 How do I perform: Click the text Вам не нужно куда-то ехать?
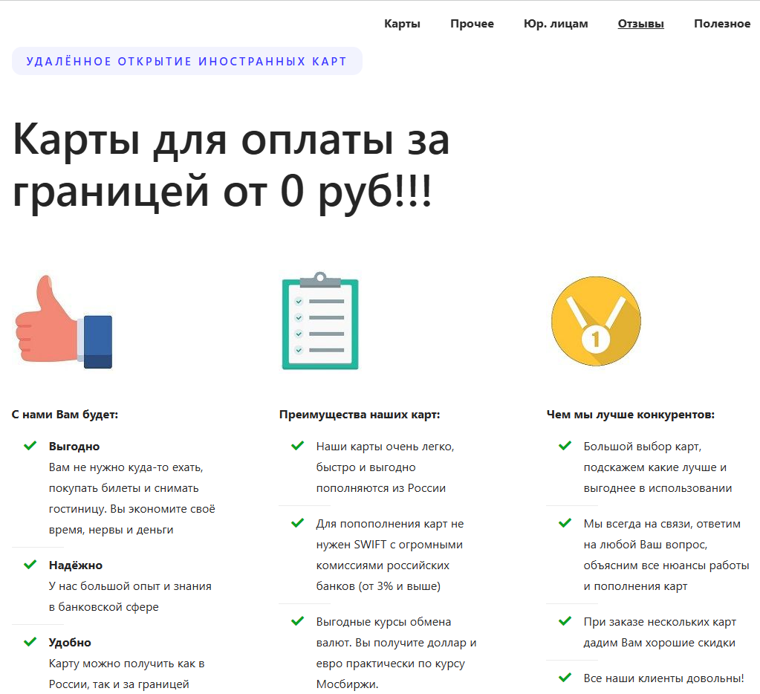pos(131,498)
